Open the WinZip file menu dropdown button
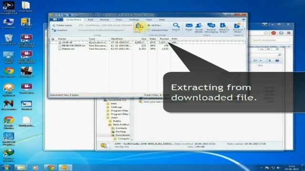Viewport: 305px width, 171px height. [56, 19]
